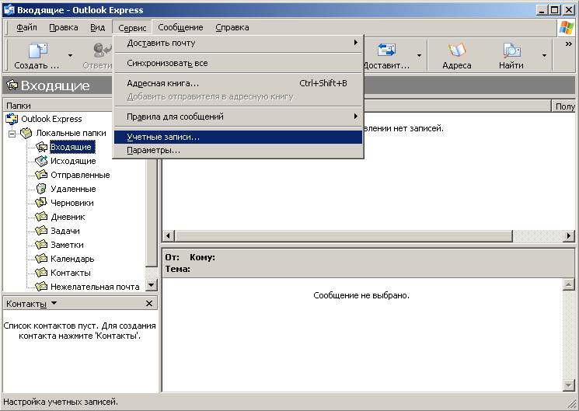Click the Outlook Express root icon
The height and width of the screenshot is (411, 579).
(12, 119)
